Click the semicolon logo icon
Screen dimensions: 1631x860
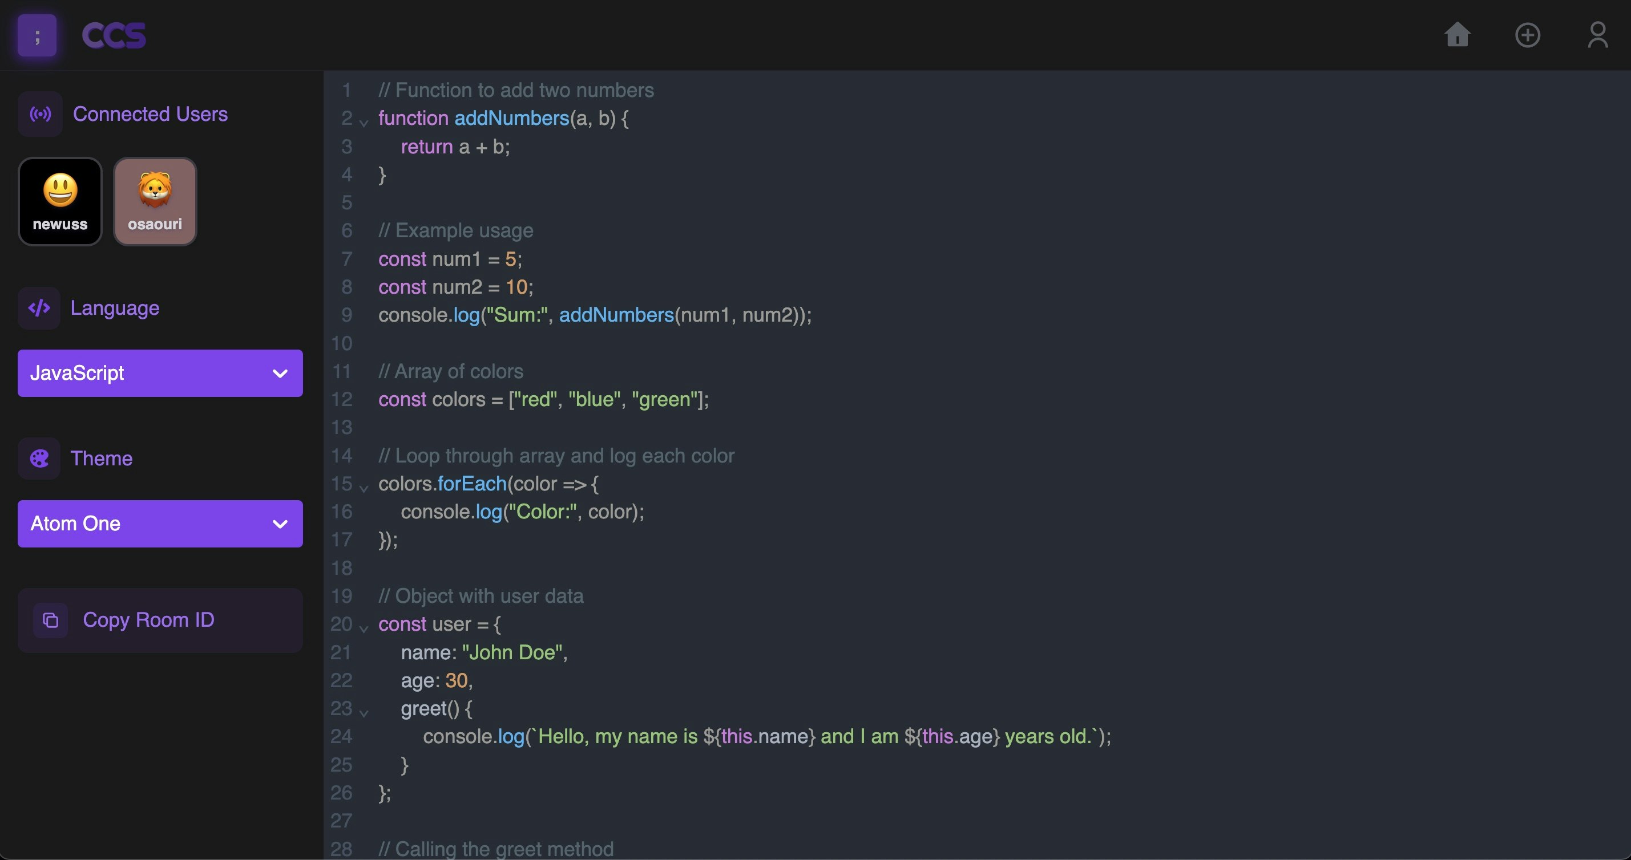(x=37, y=35)
